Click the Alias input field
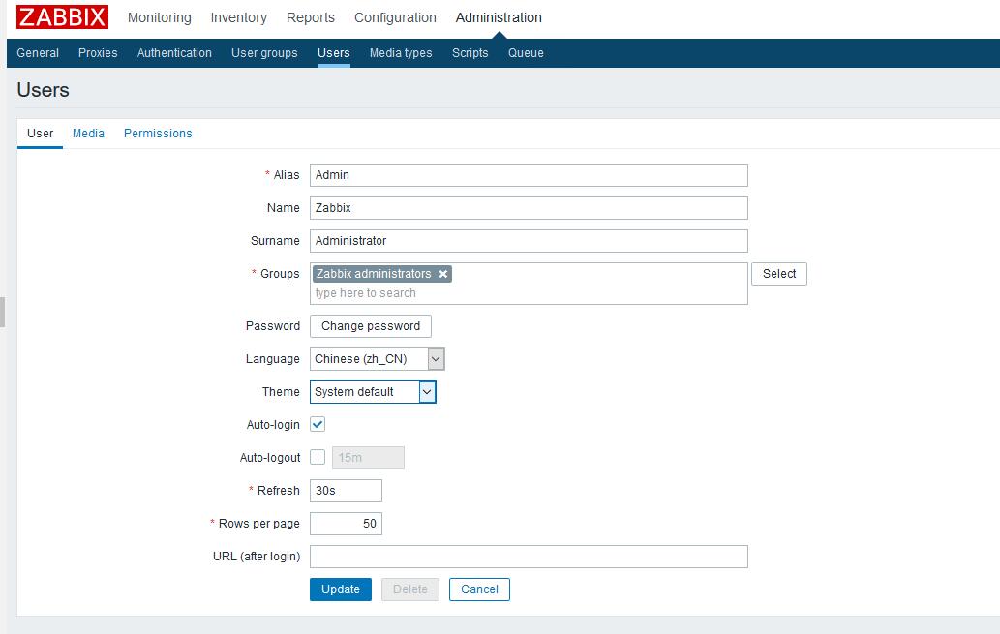 [x=529, y=175]
